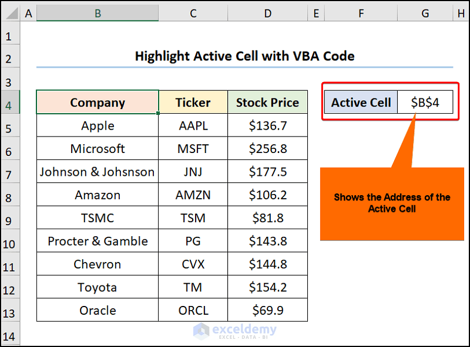Select column D header
This screenshot has height=347, width=470.
[x=267, y=13]
